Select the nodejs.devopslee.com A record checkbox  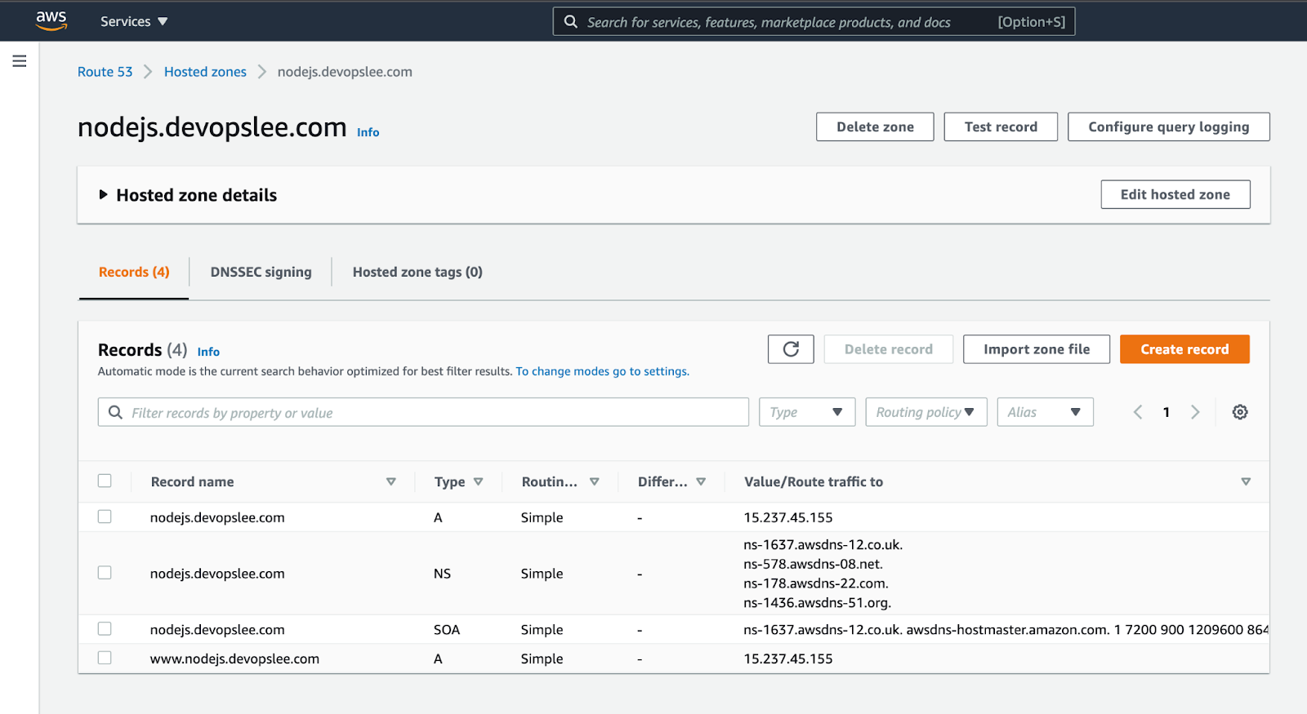tap(105, 517)
